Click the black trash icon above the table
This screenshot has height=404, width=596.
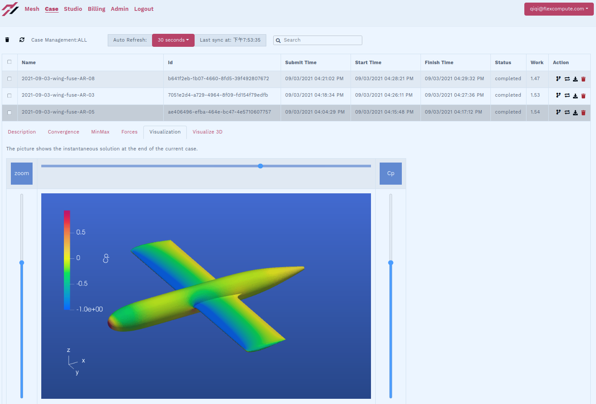click(x=7, y=40)
